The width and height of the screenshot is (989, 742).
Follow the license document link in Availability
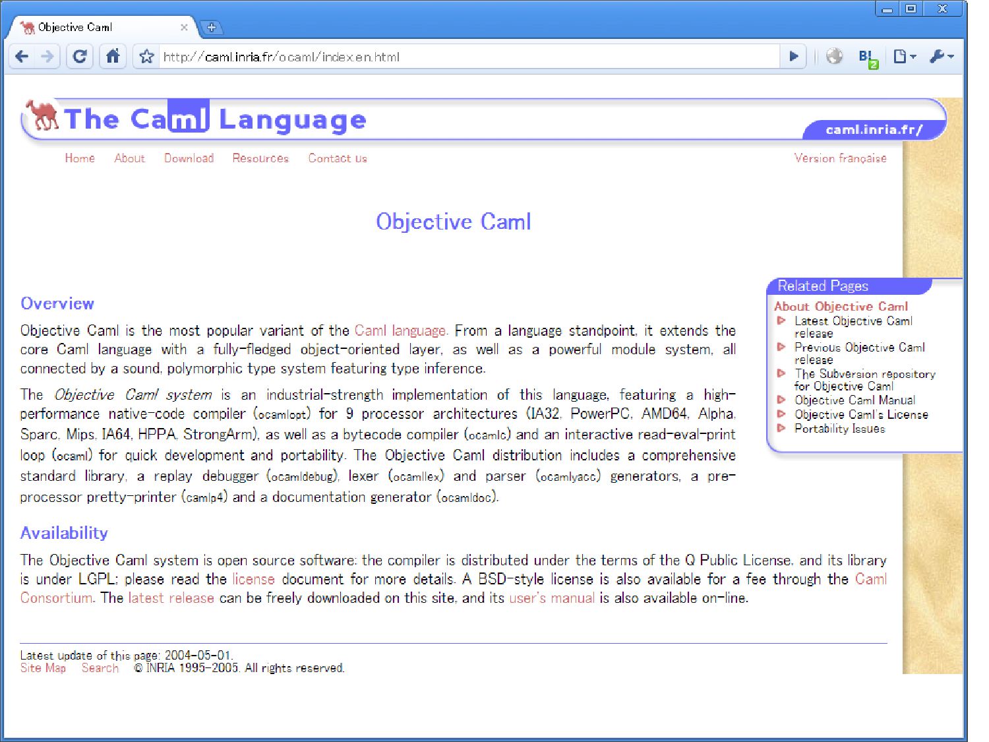coord(253,579)
